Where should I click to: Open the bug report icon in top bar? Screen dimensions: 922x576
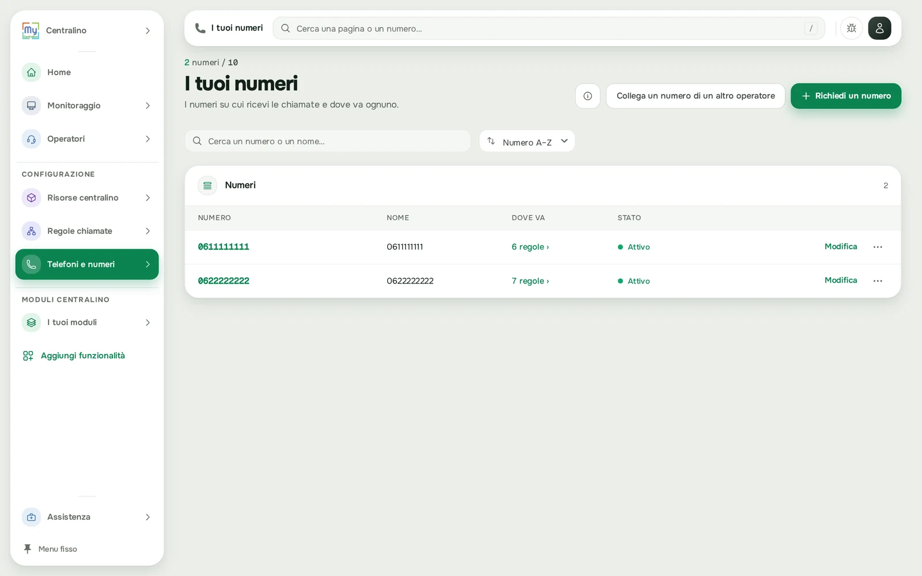click(x=851, y=28)
